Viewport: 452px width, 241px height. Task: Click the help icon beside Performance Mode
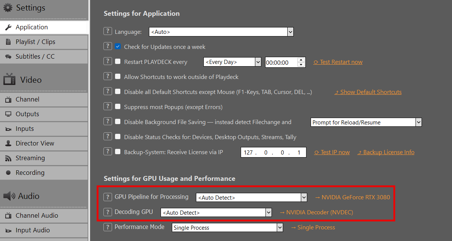click(x=108, y=227)
